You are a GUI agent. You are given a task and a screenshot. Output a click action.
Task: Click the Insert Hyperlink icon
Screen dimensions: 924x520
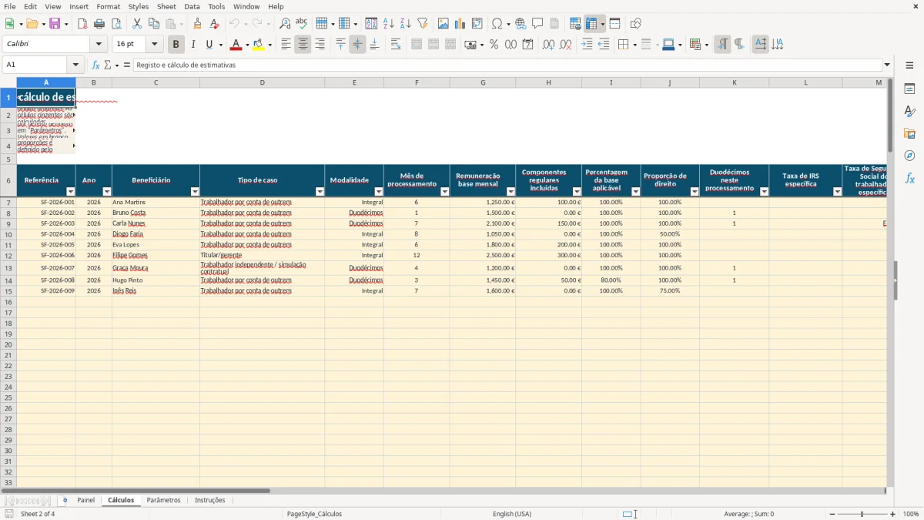[521, 24]
